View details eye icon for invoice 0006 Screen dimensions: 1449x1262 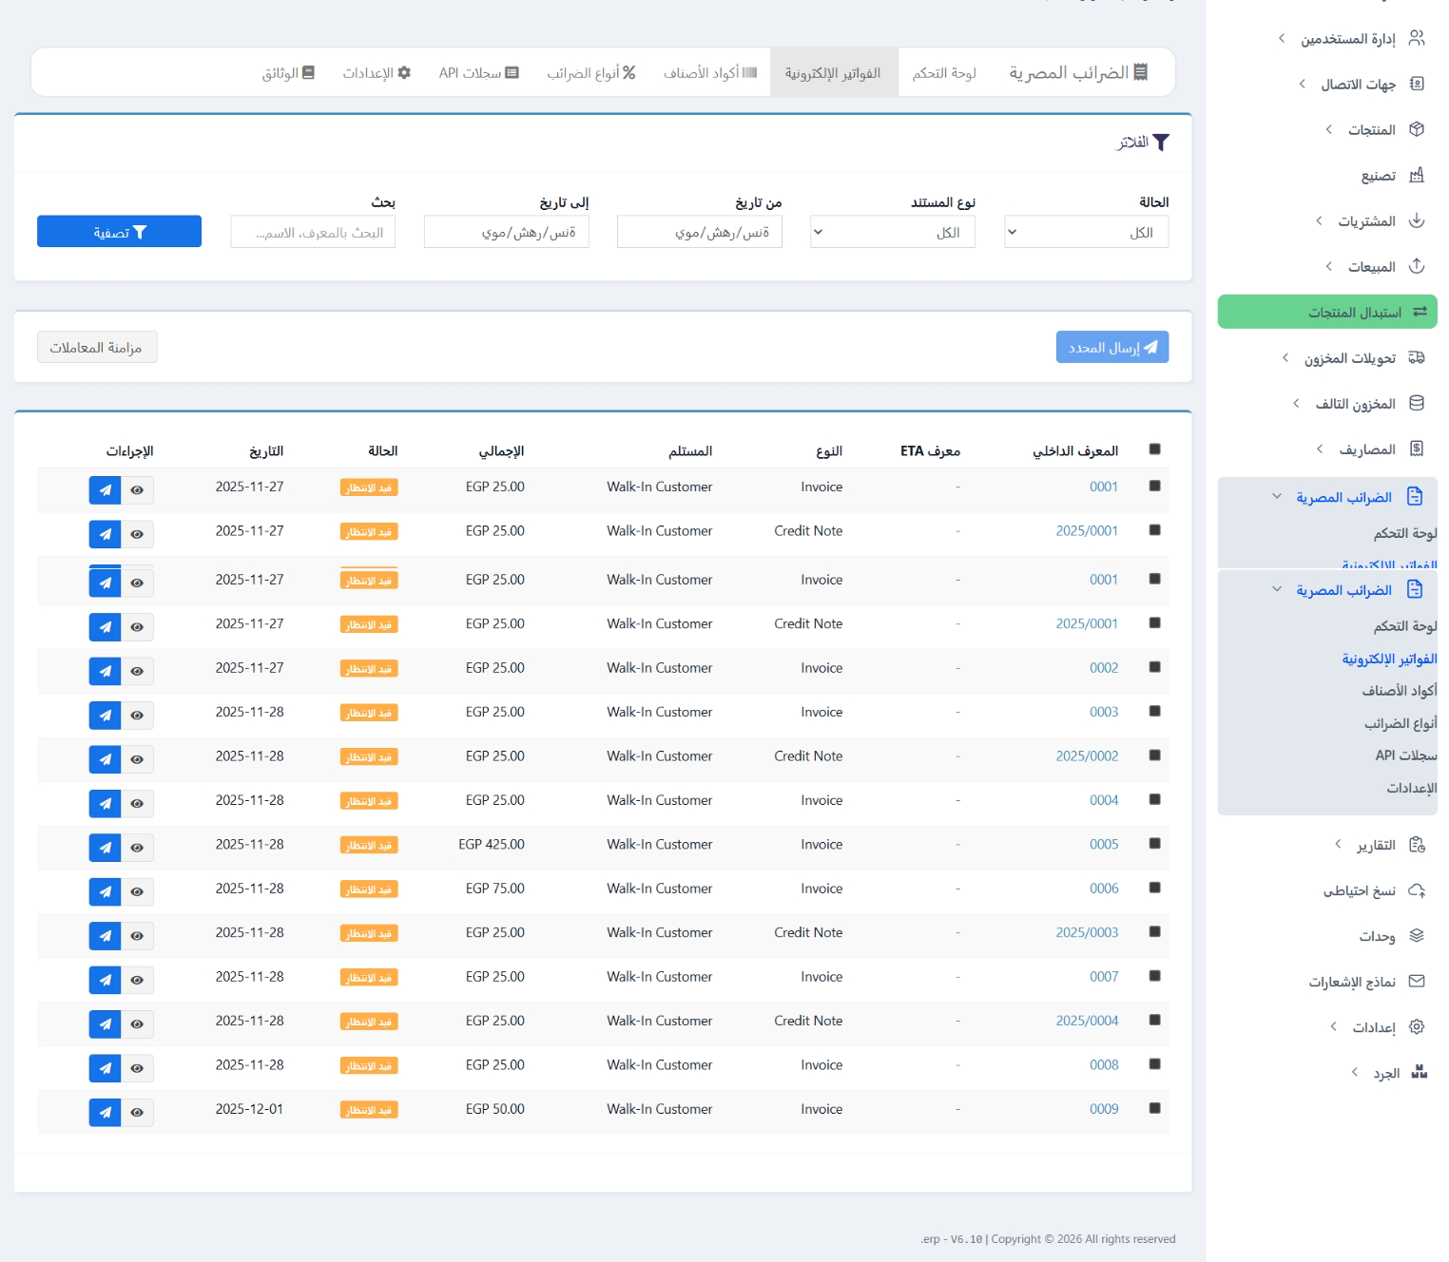(137, 891)
